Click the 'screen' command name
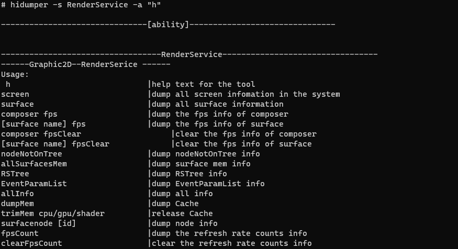The image size is (458, 249). click(15, 94)
